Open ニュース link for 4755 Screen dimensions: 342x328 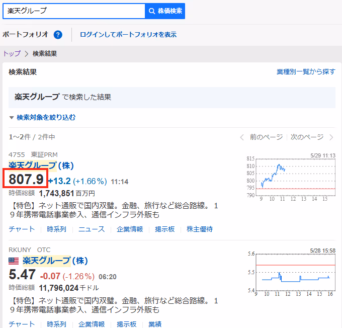[x=92, y=229]
